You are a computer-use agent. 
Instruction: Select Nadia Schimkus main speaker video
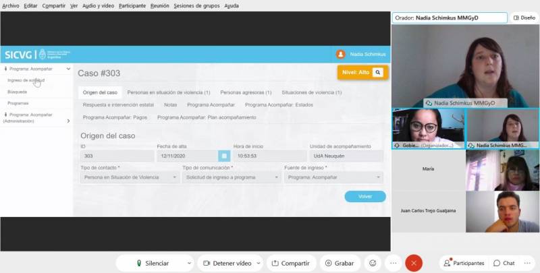466,66
